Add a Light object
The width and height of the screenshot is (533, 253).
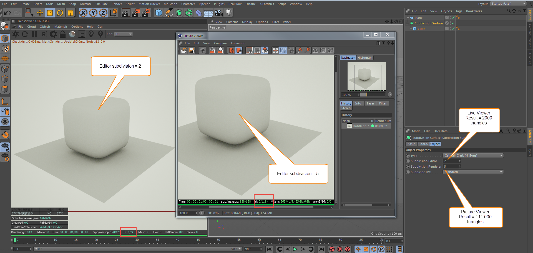(x=229, y=13)
